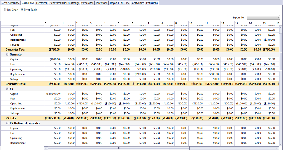283x150 pixels.
Task: Click Generator Operating ($38.00) in year 1
Action: coord(69,69)
